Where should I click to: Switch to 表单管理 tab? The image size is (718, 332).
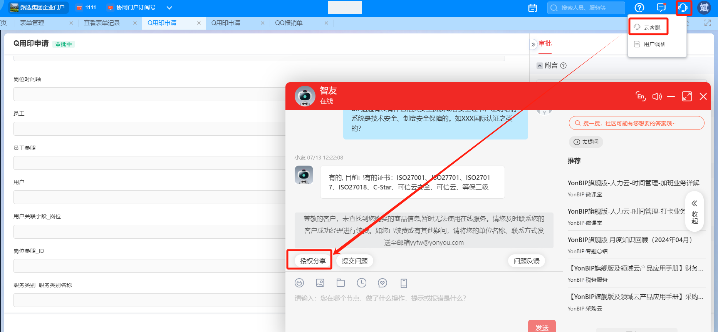pyautogui.click(x=32, y=23)
